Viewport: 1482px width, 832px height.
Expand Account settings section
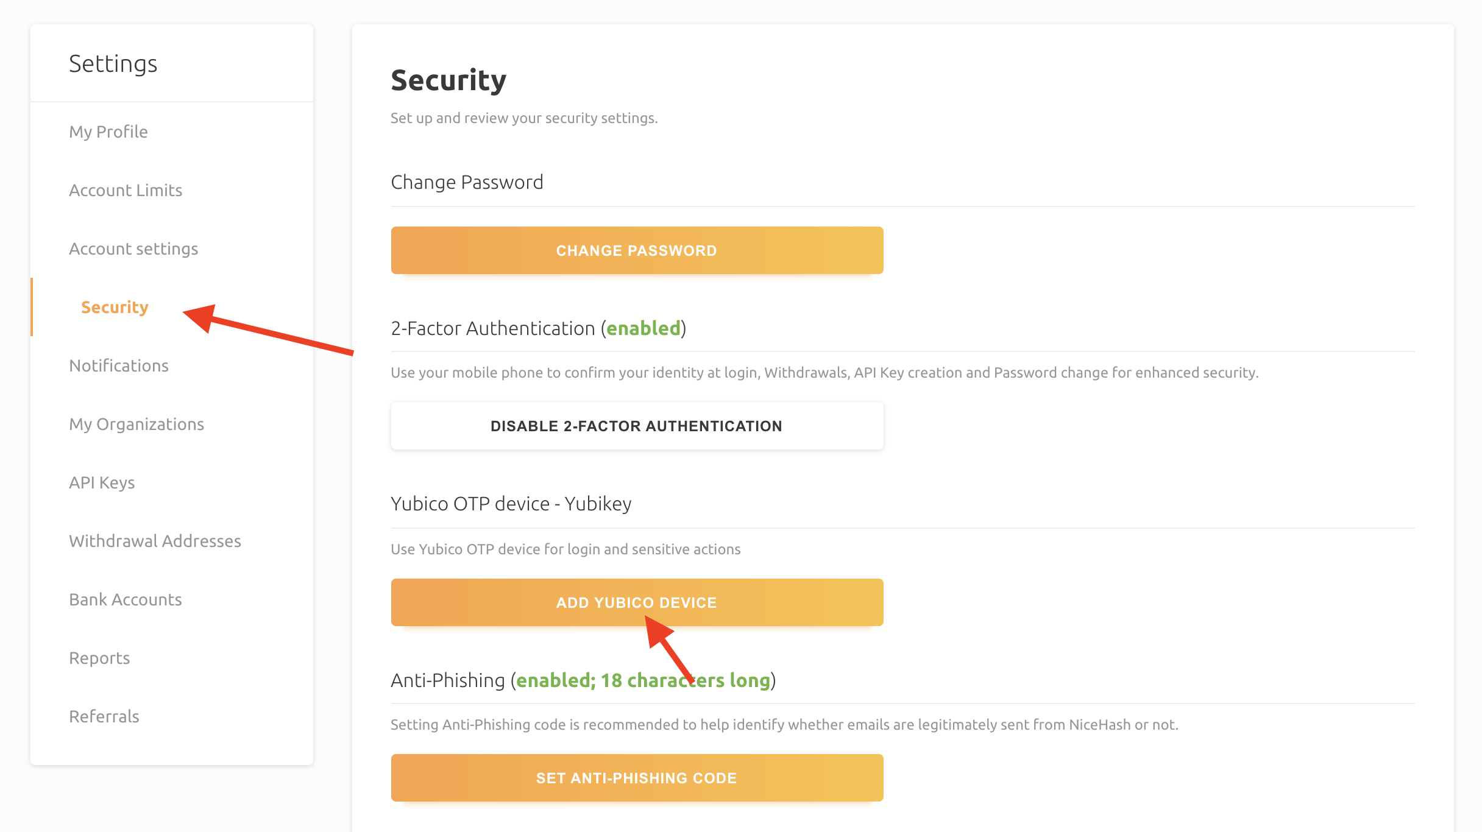pyautogui.click(x=133, y=248)
